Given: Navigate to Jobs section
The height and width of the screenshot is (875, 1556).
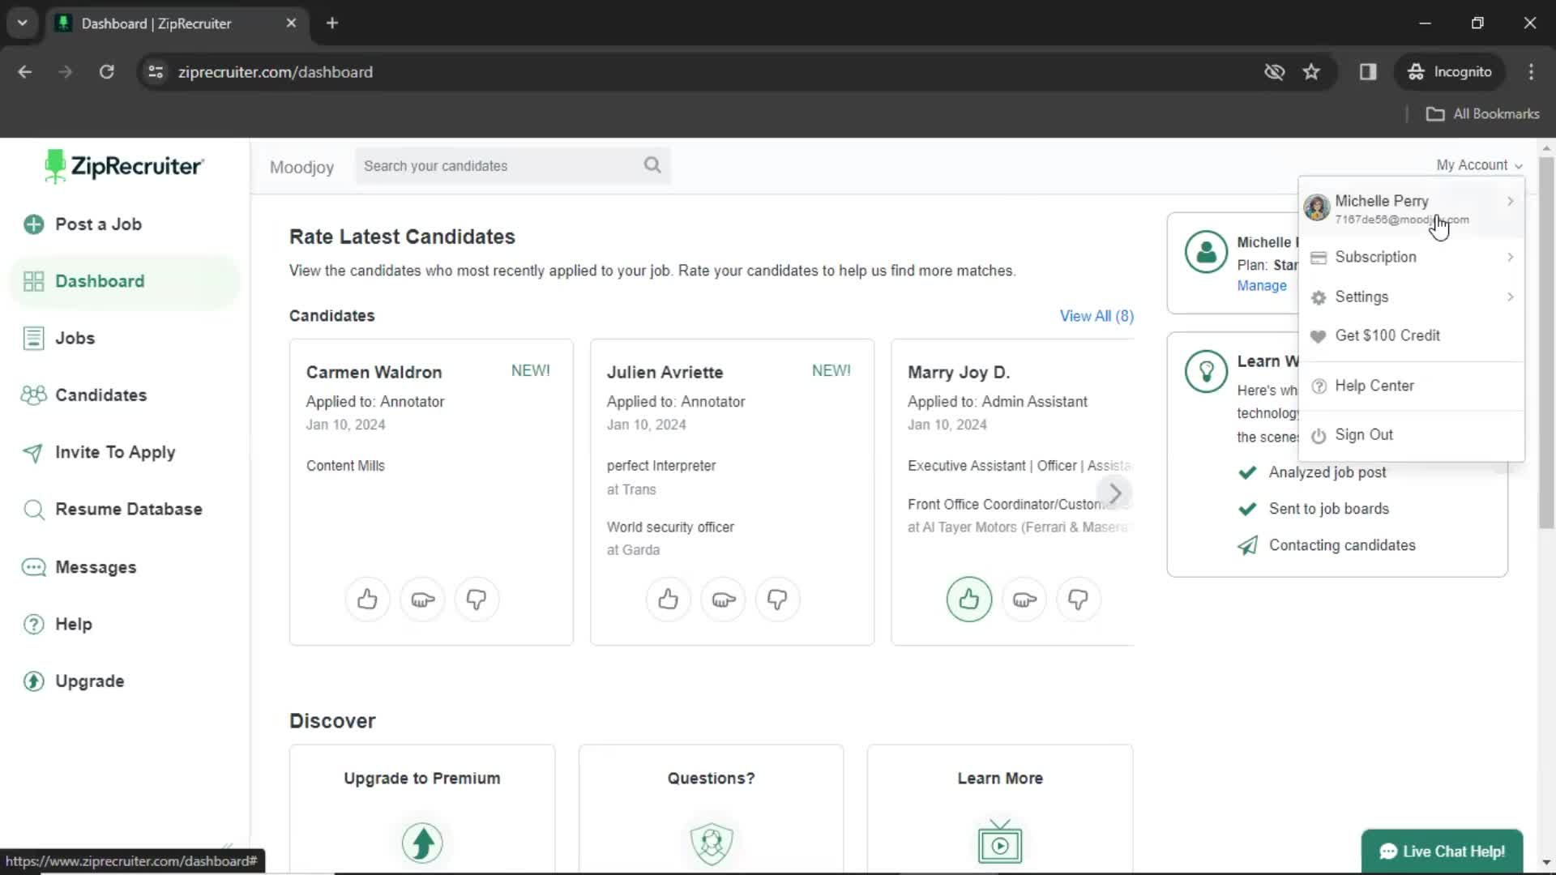Looking at the screenshot, I should pos(74,338).
